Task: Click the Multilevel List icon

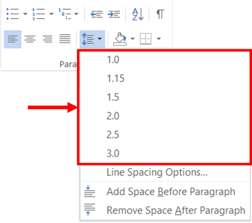Action: (x=64, y=14)
